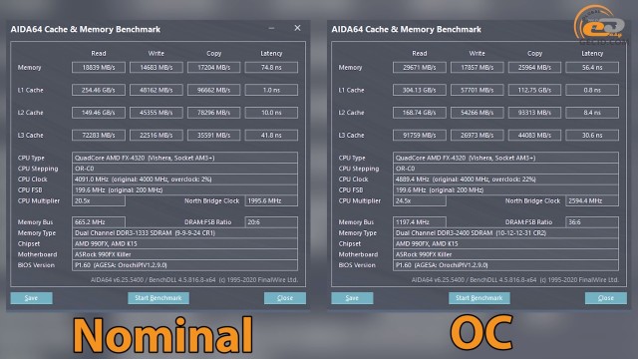Select OC L1 Cache Write 57701 MB/s
This screenshot has height=359, width=638.
[477, 90]
